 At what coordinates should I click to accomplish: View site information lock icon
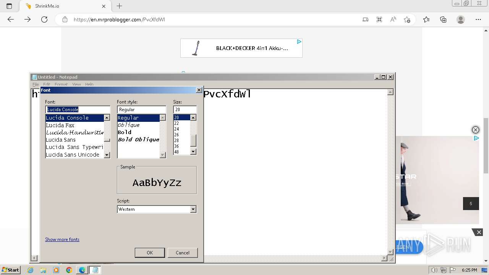click(65, 19)
